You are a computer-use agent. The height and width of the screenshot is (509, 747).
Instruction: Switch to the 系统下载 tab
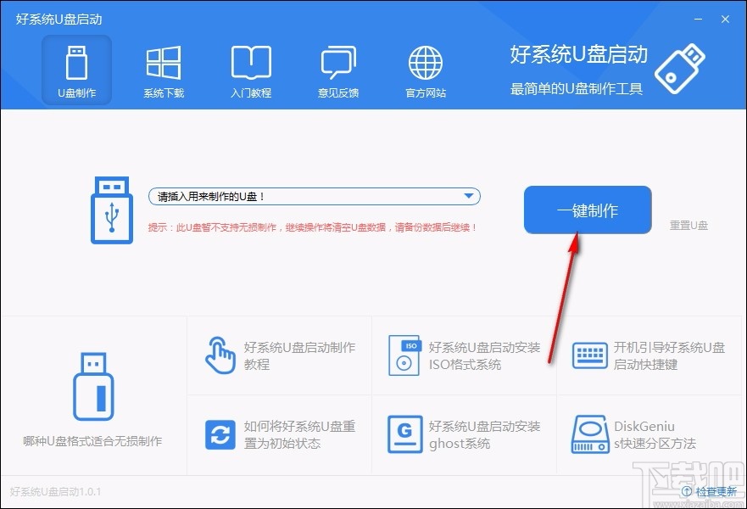click(164, 70)
